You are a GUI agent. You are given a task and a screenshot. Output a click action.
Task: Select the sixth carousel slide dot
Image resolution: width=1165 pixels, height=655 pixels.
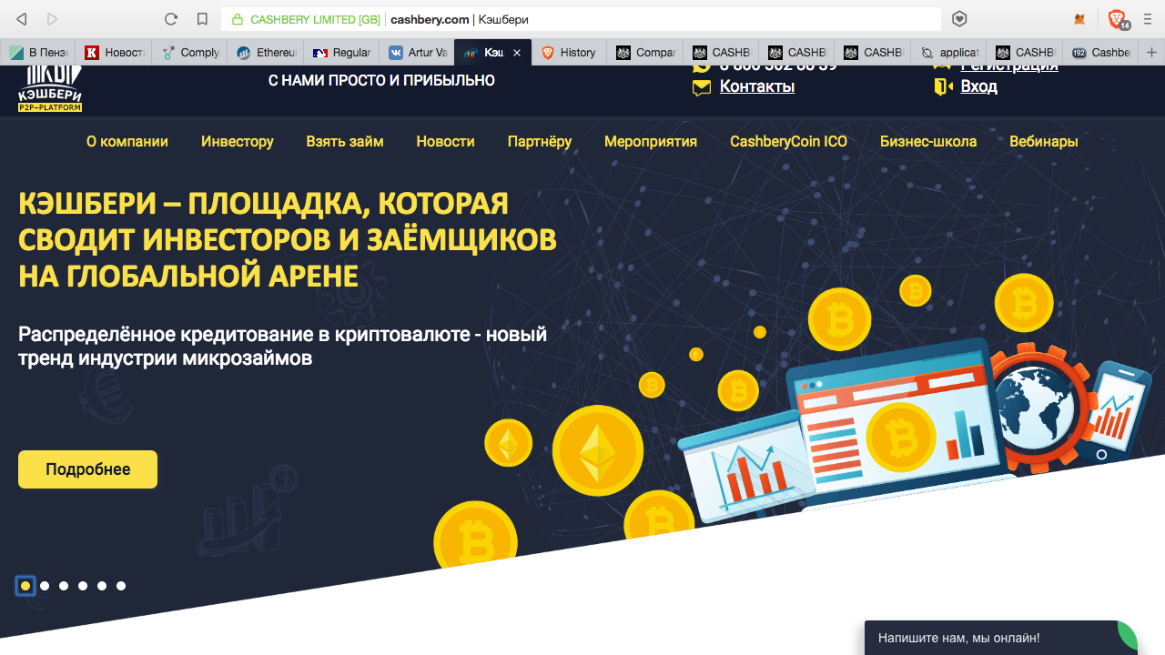[x=121, y=586]
